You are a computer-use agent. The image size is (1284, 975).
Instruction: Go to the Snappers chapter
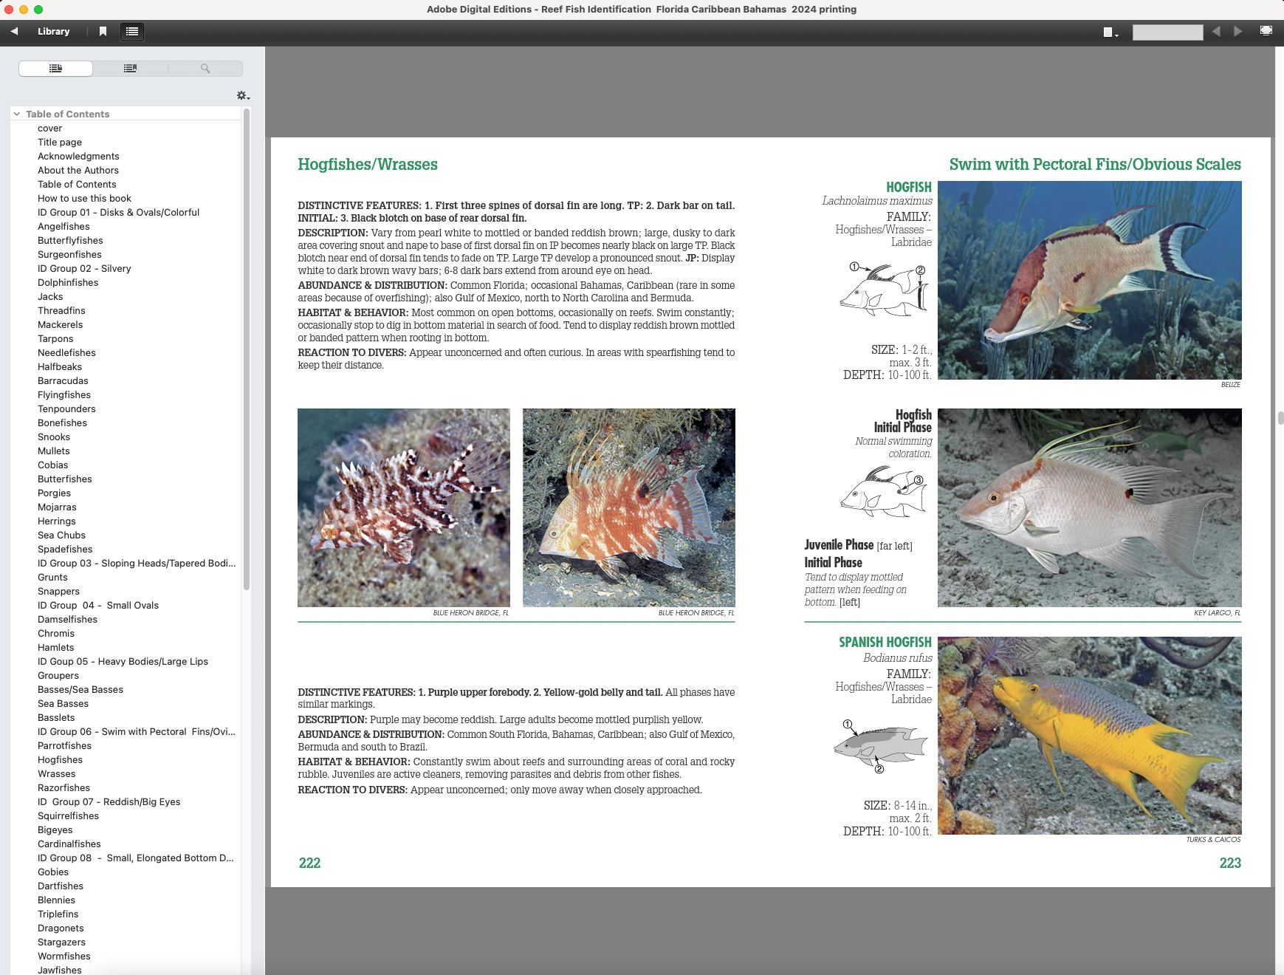[58, 591]
